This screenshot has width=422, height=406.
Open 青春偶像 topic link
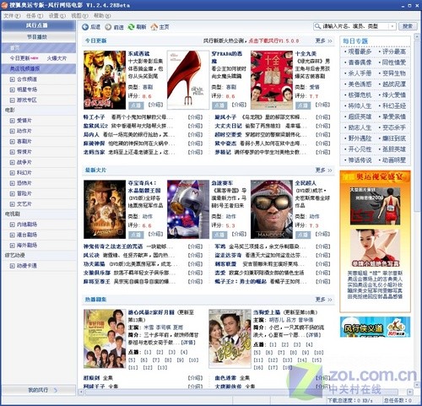tap(360, 62)
